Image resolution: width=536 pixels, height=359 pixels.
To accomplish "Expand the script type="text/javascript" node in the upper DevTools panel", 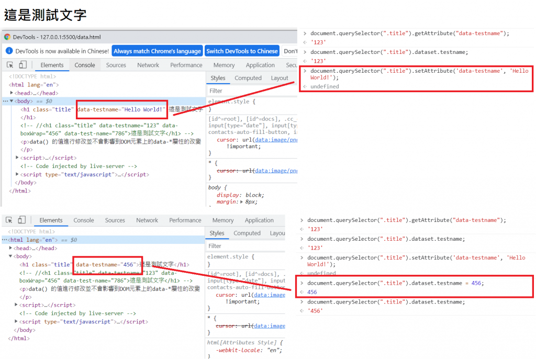I will (x=17, y=174).
